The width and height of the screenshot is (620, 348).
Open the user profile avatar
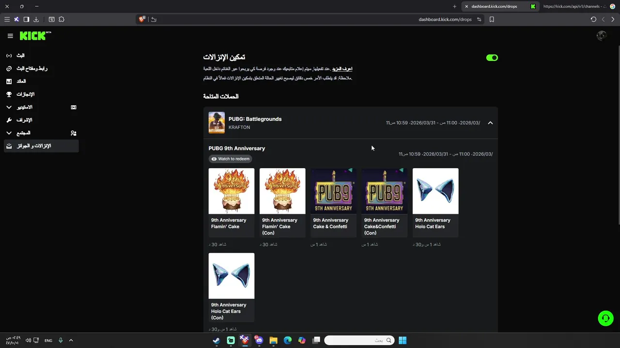tap(602, 36)
